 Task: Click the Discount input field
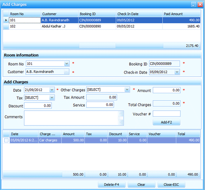point(38,106)
